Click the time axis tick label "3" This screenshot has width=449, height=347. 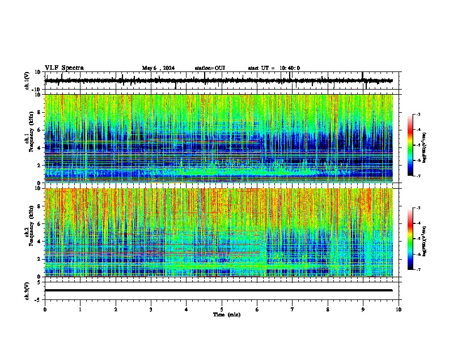151,310
